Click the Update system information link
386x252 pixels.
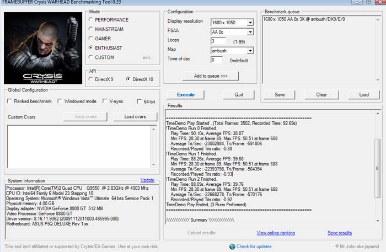tap(147, 180)
